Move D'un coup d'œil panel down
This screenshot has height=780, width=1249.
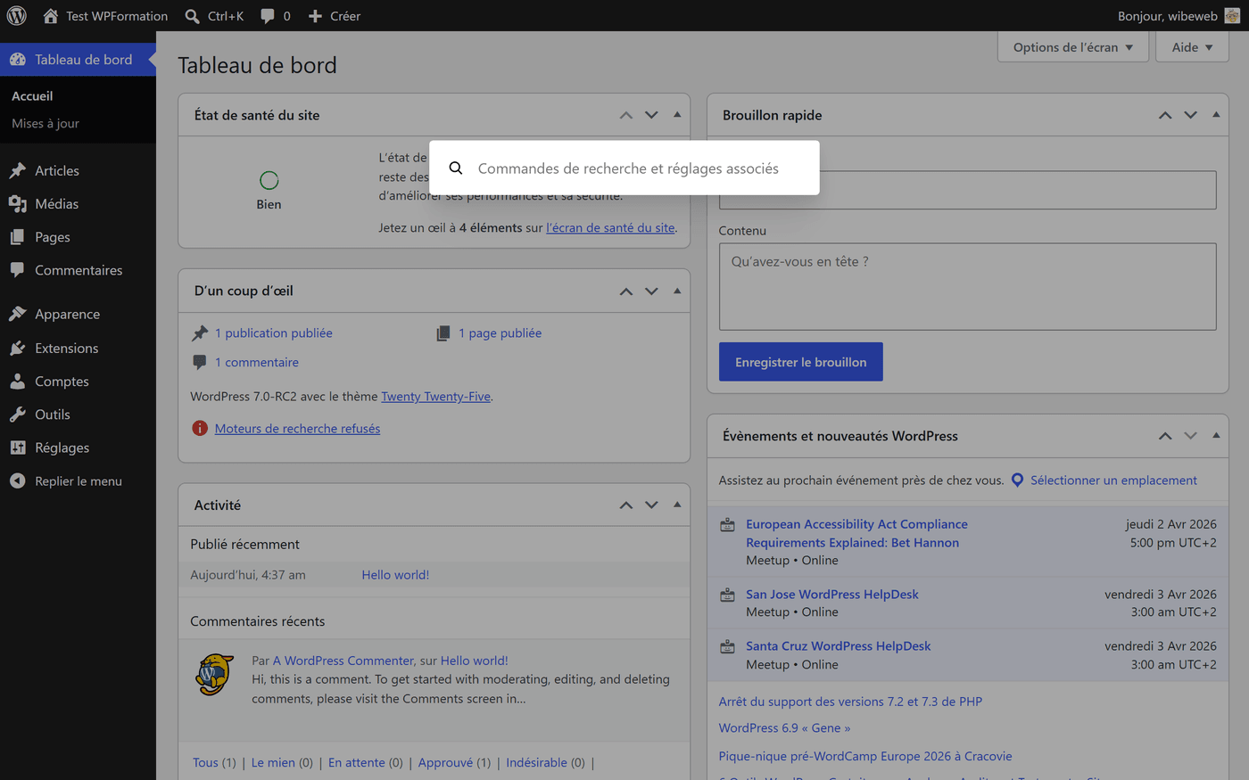pyautogui.click(x=651, y=291)
